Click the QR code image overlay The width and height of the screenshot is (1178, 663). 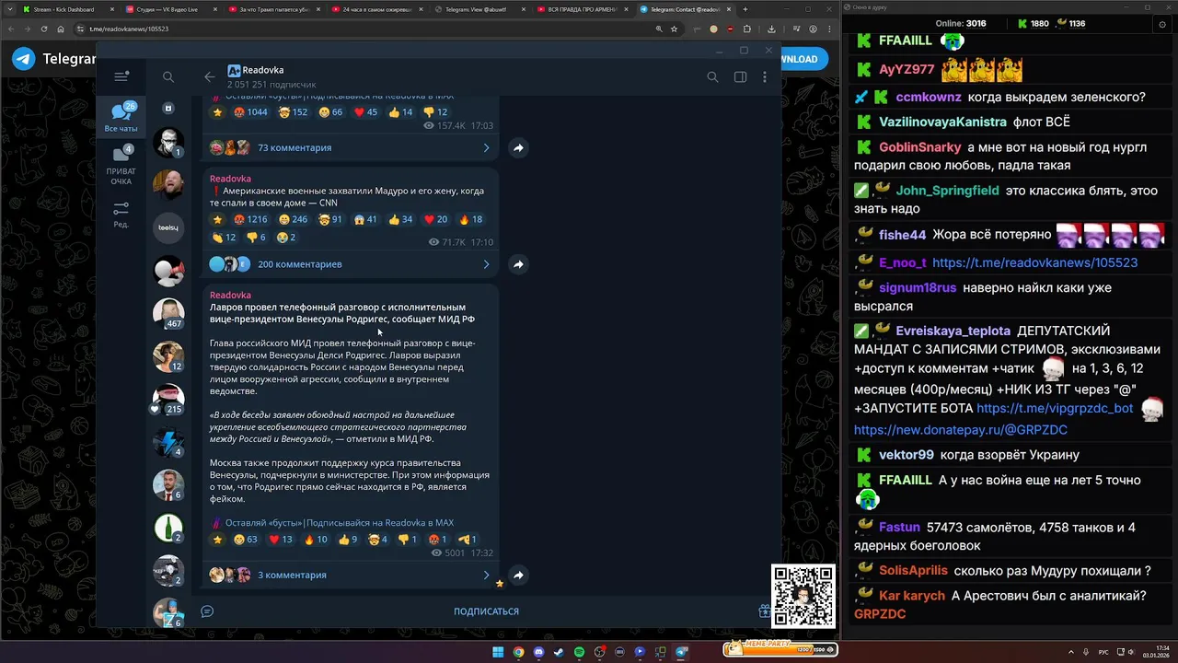(x=803, y=596)
